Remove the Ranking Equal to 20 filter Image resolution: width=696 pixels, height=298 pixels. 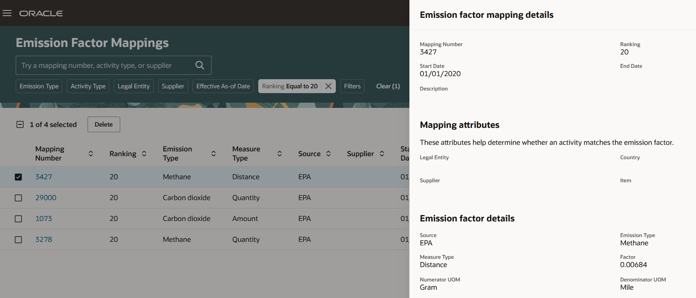click(328, 86)
